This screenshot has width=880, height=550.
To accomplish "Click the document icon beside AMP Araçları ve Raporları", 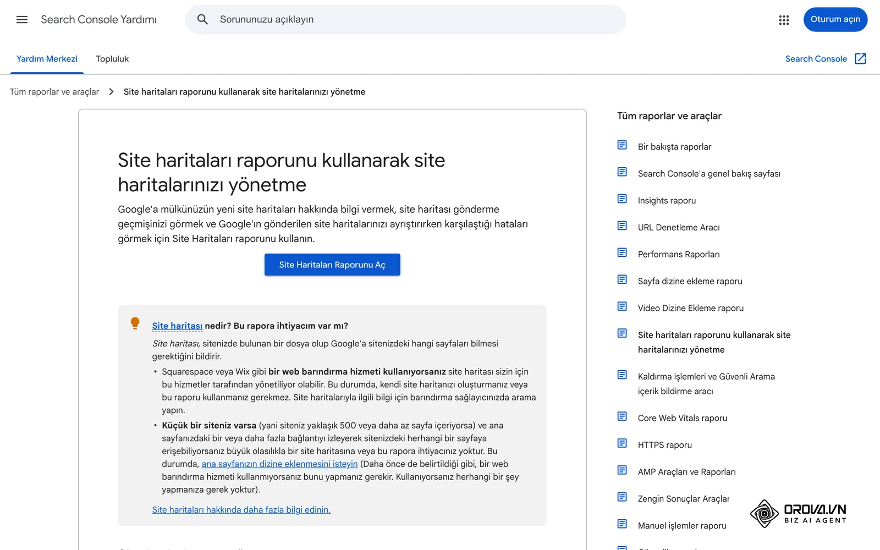I will (622, 470).
